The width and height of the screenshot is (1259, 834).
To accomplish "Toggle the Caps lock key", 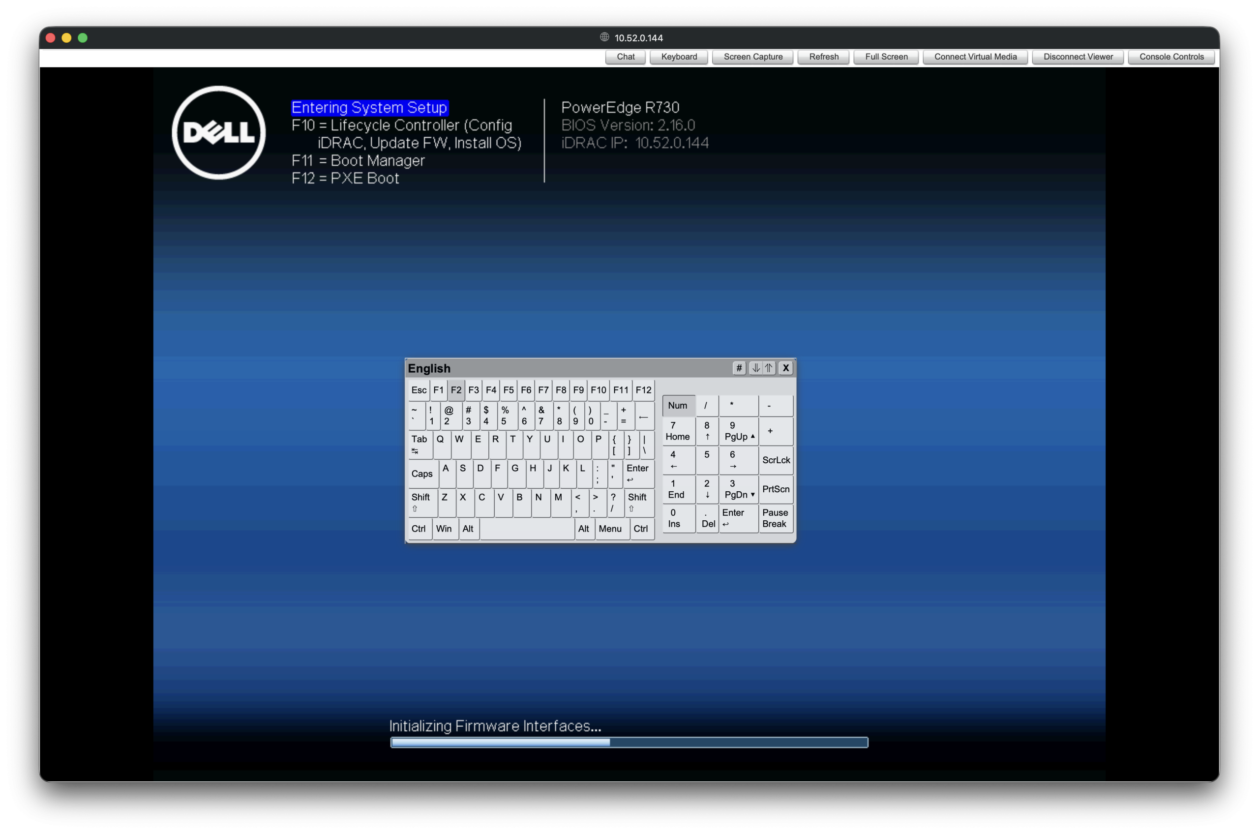I will click(x=422, y=474).
